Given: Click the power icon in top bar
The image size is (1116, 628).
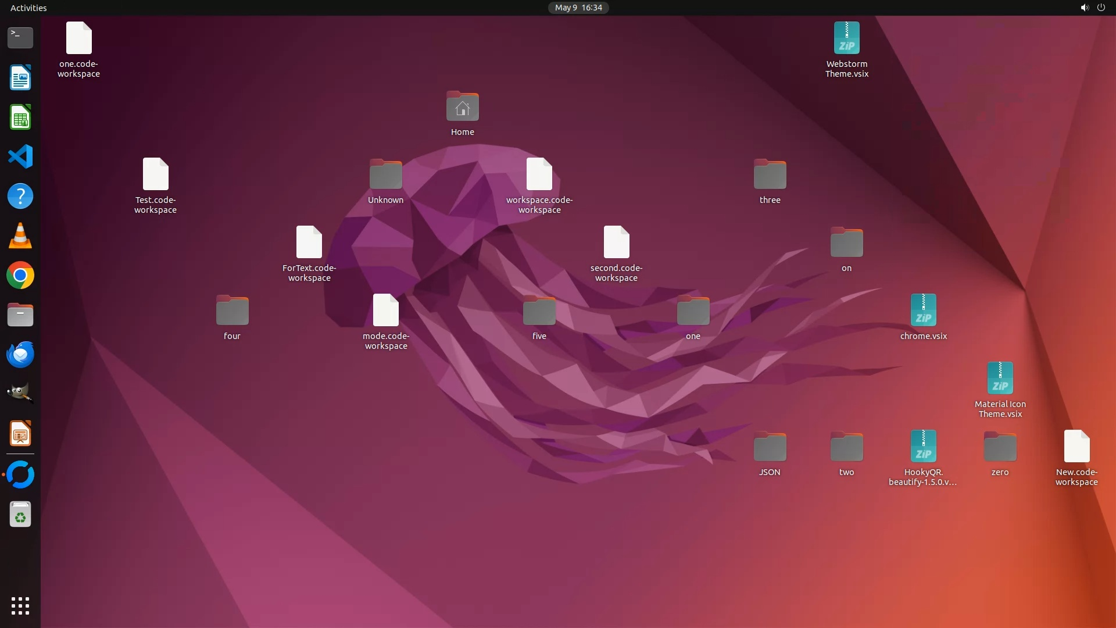Looking at the screenshot, I should click(1101, 8).
